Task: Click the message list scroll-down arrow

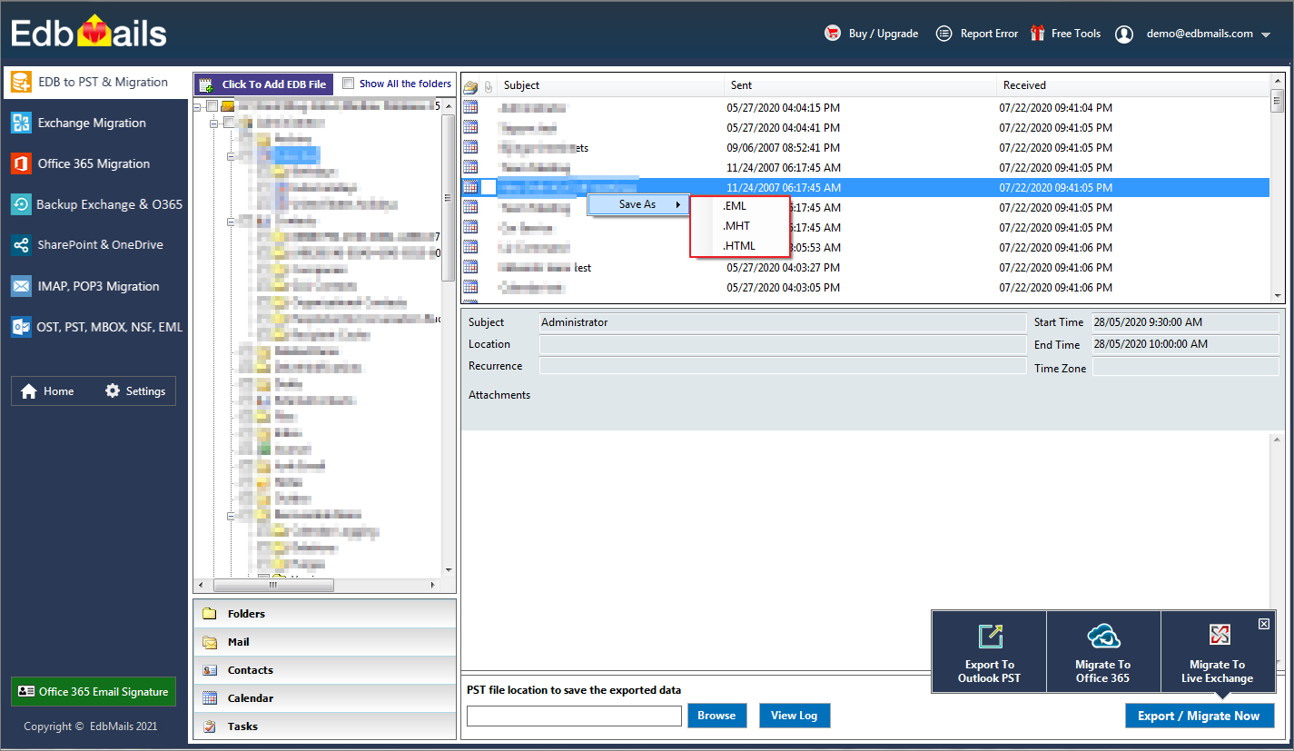Action: (1278, 296)
